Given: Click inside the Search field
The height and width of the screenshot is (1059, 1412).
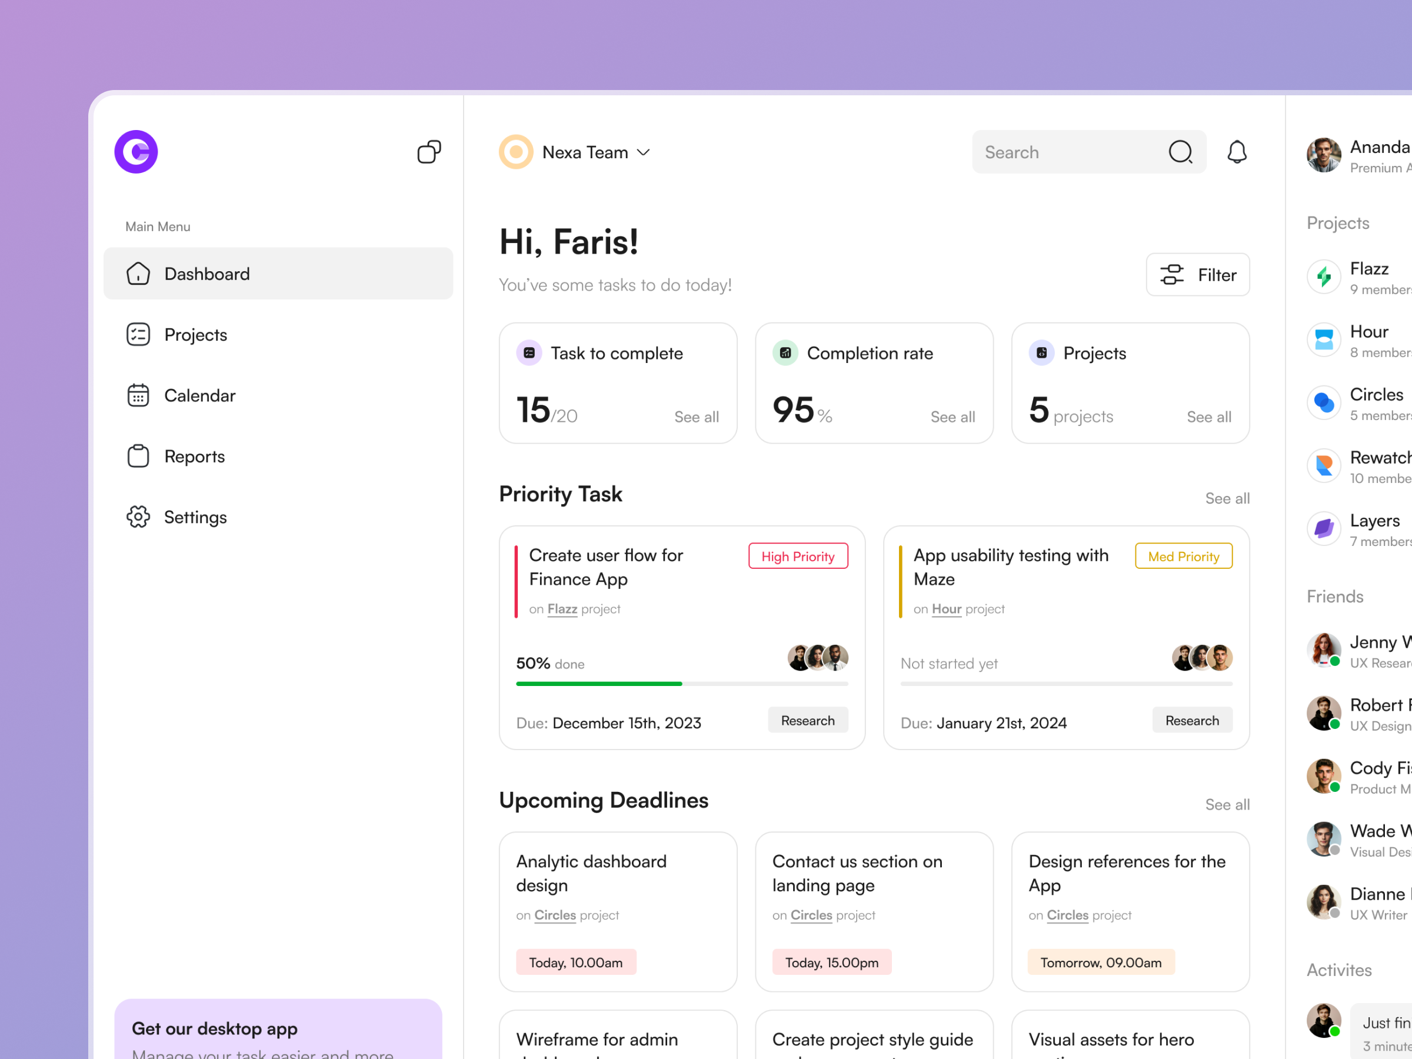Looking at the screenshot, I should (1060, 152).
